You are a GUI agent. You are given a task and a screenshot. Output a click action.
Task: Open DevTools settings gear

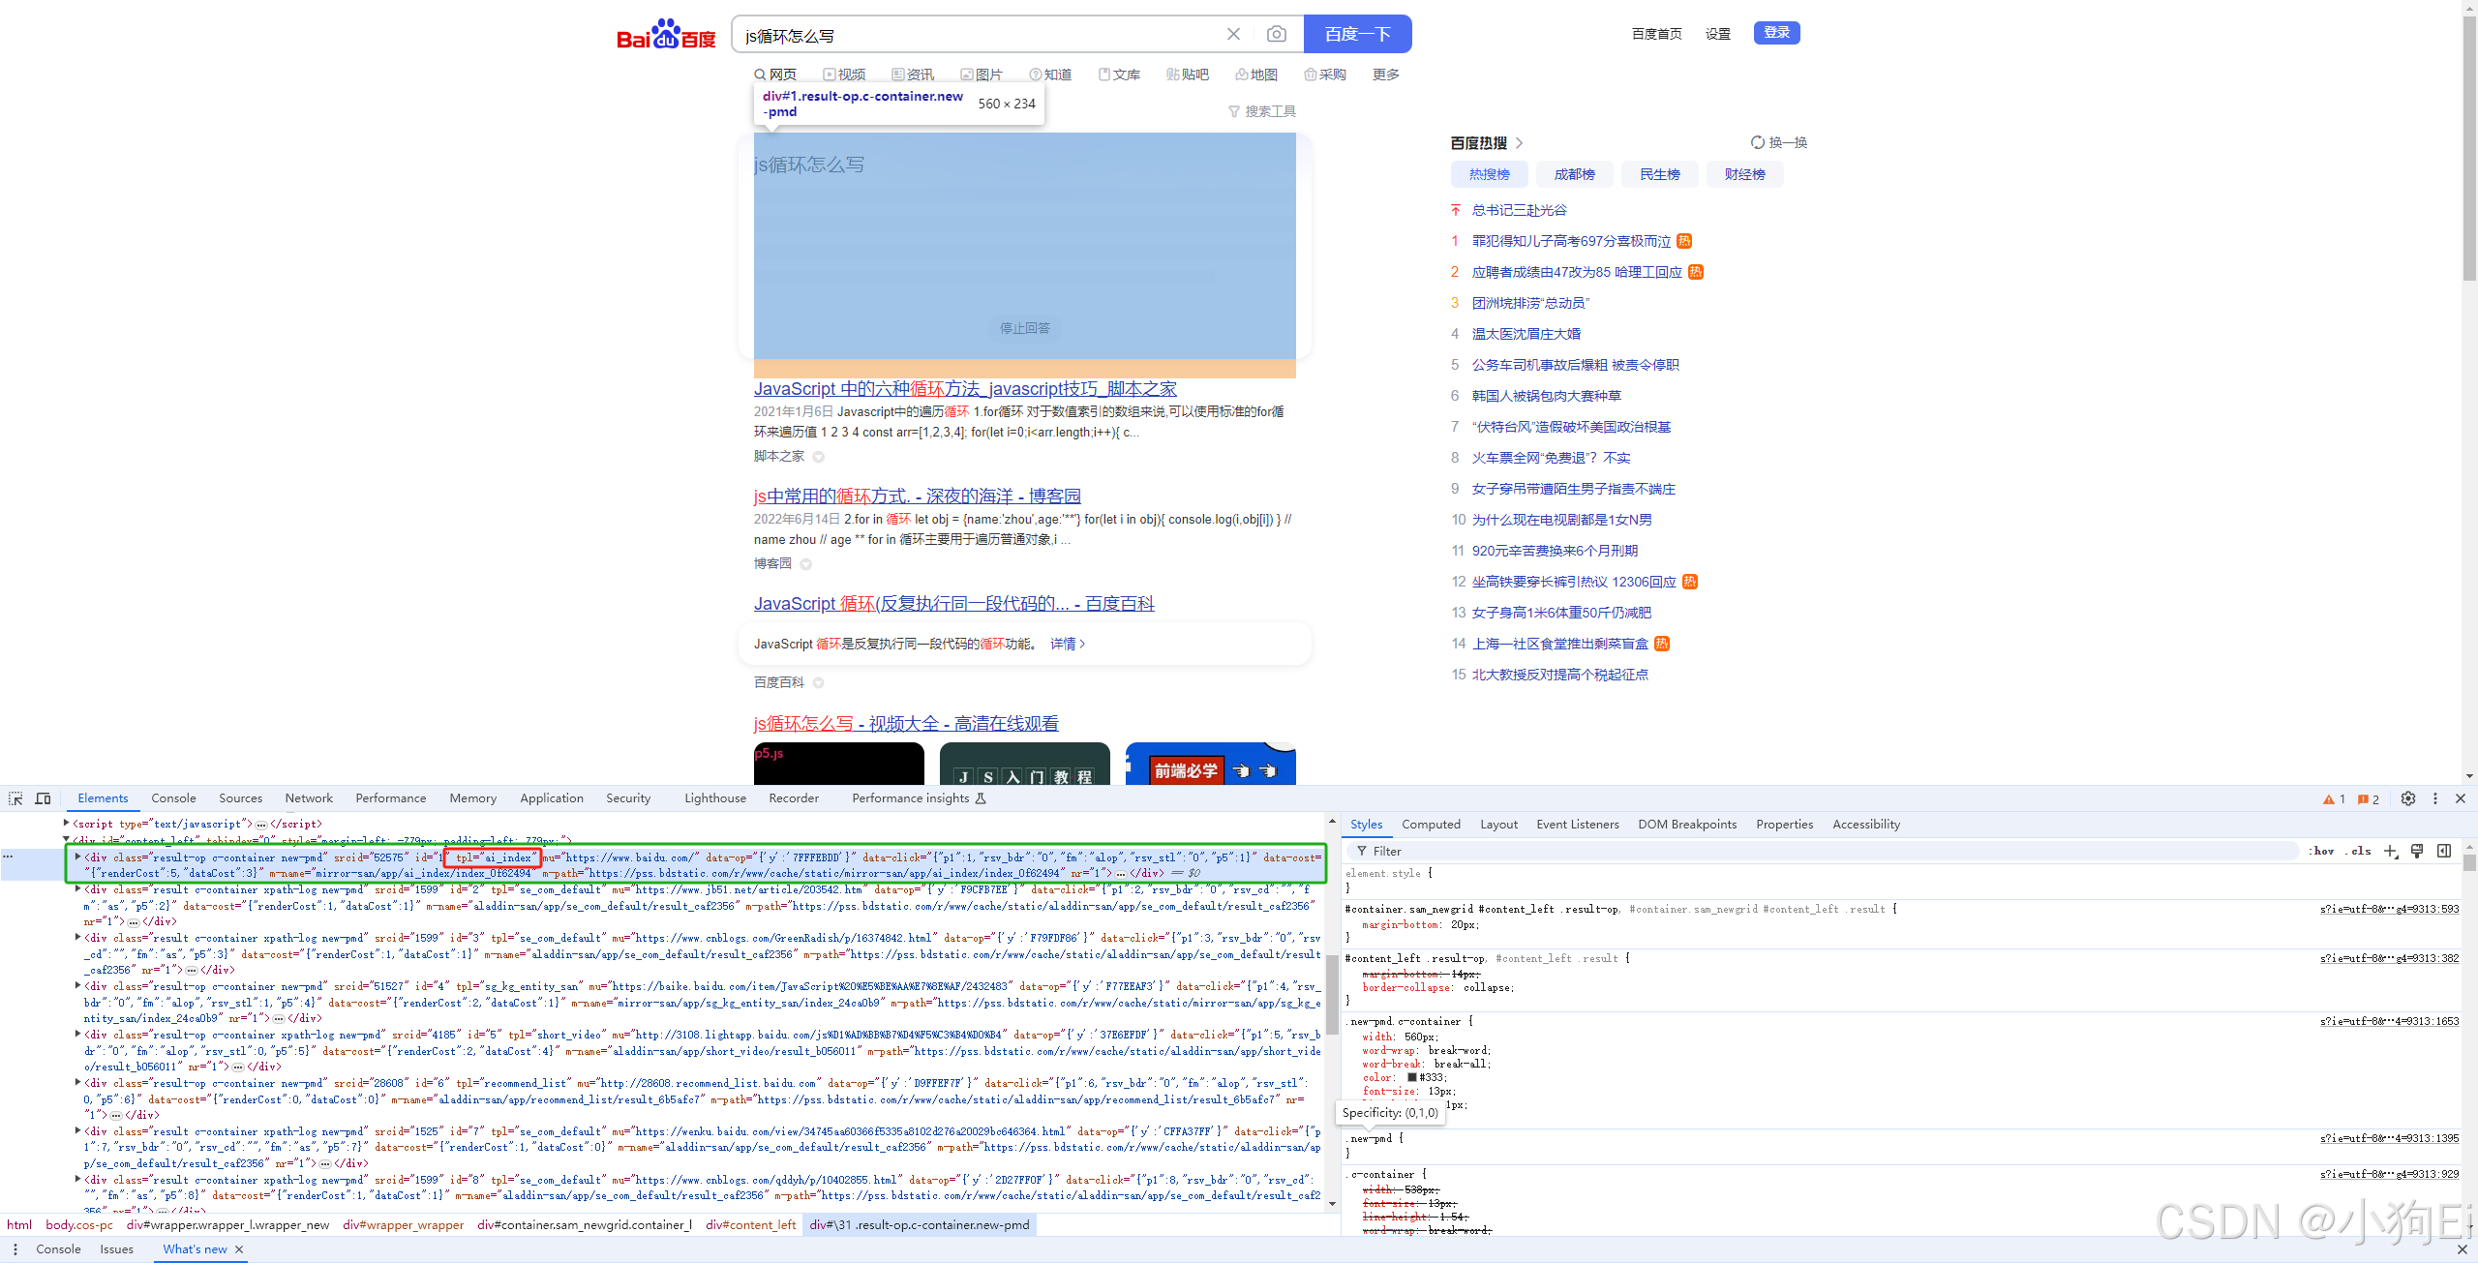point(2408,798)
